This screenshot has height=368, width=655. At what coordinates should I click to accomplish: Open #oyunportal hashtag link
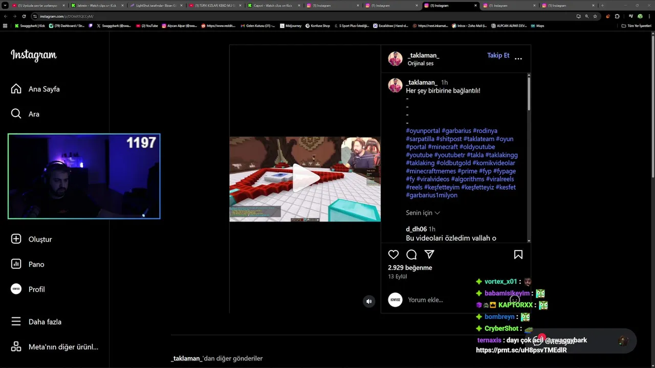point(423,131)
